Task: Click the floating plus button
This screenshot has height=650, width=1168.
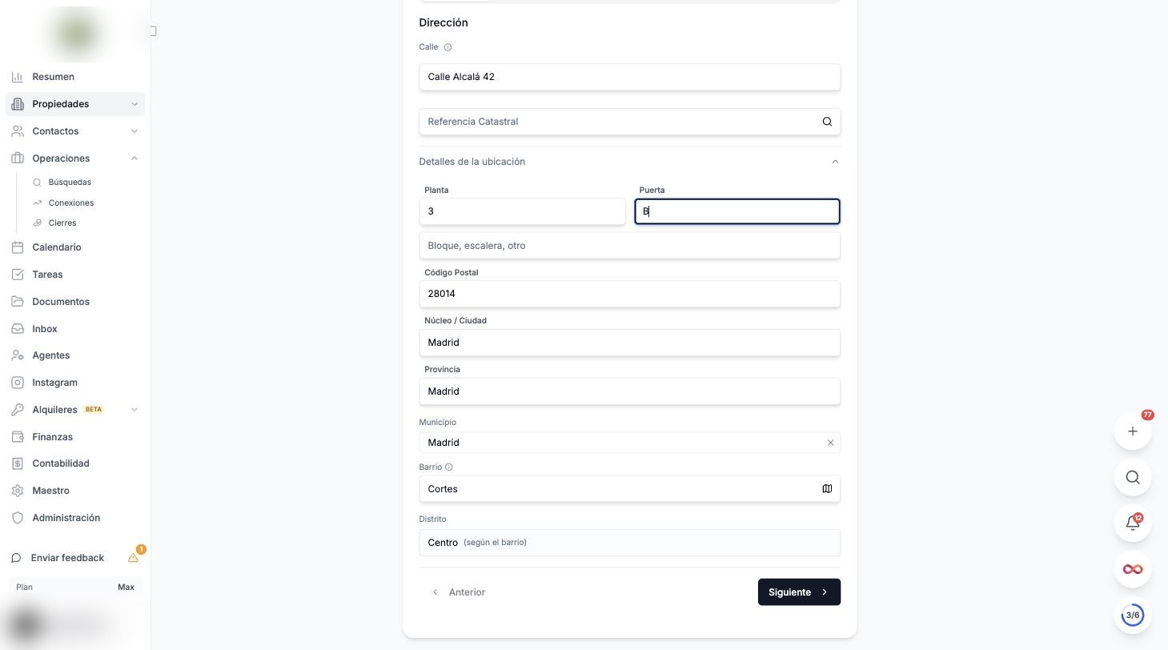Action: point(1133,431)
